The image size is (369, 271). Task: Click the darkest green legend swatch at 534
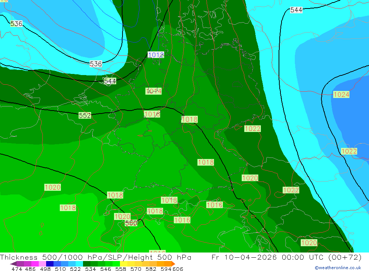pos(87,264)
